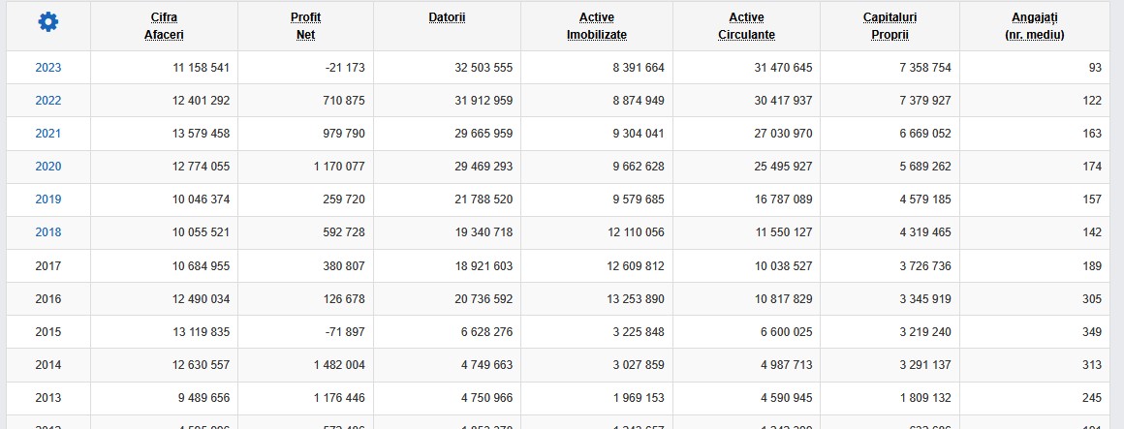Screen dimensions: 1124x429
Task: Select debts value 6 628 276
Action: tap(487, 331)
